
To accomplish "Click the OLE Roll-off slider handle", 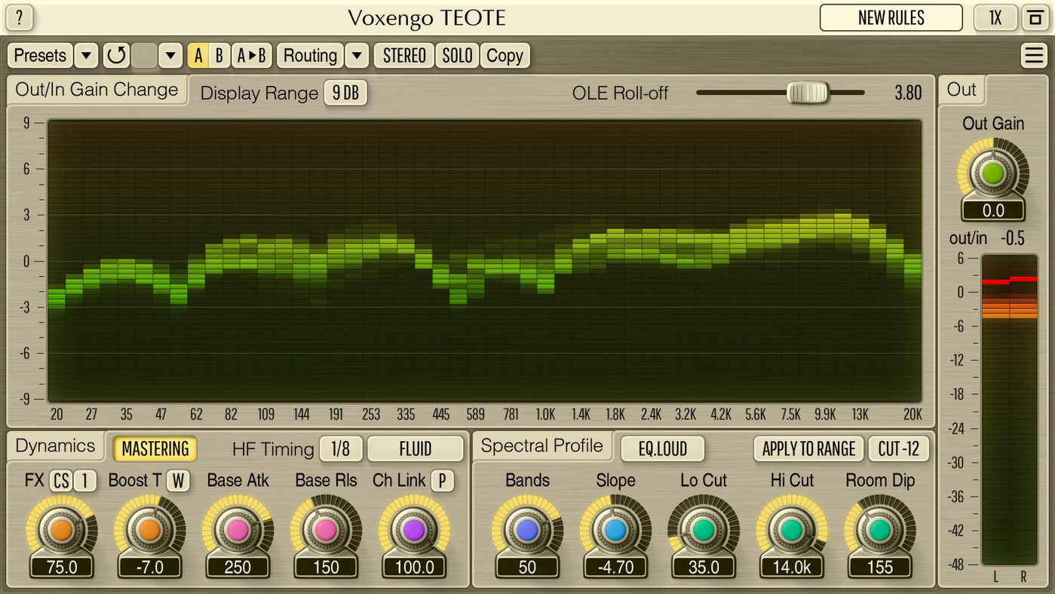I will (807, 93).
